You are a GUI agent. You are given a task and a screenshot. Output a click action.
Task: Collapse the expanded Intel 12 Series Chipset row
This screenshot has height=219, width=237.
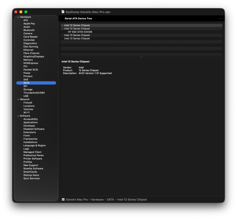click(x=62, y=29)
